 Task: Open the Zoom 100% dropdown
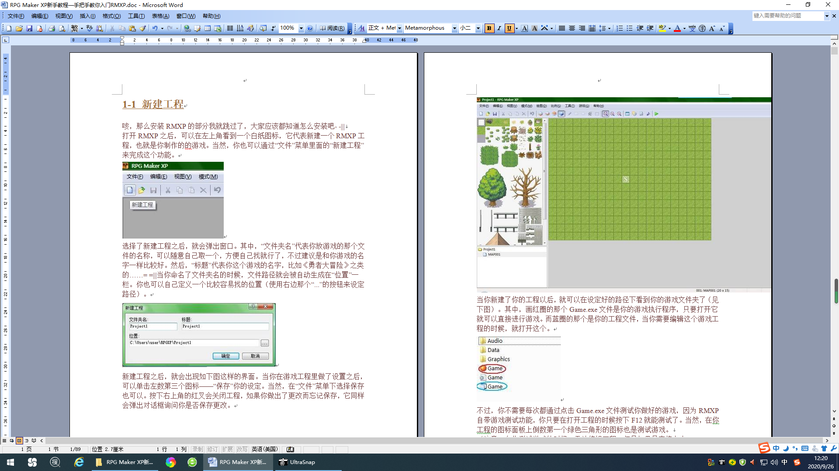coord(301,28)
